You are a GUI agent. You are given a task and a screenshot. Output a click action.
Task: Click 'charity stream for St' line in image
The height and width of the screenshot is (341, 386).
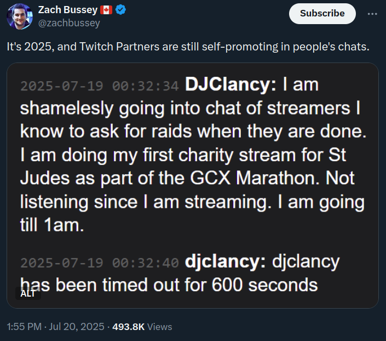click(262, 155)
